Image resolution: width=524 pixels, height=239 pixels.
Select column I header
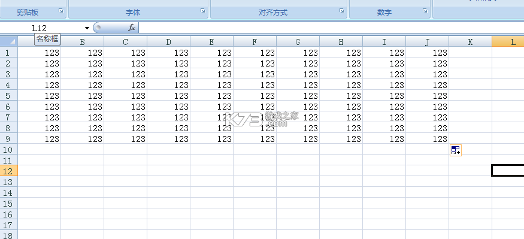click(x=384, y=41)
